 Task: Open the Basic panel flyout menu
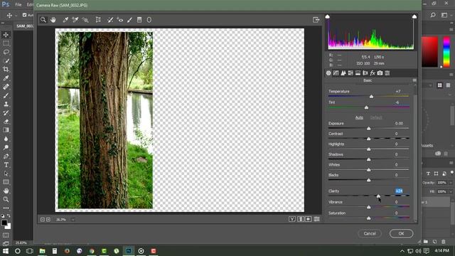click(414, 80)
